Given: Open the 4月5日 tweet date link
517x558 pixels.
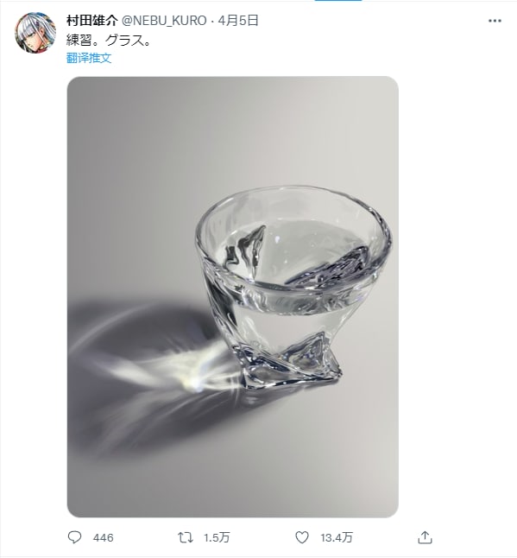Looking at the screenshot, I should pos(238,21).
